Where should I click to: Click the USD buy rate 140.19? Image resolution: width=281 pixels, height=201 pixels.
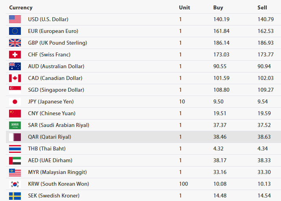[221, 19]
